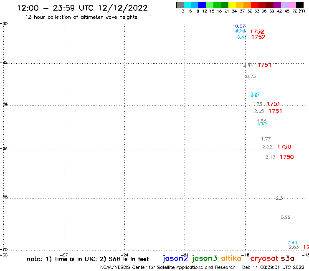
Task: Click the light blue value '7.40'
Action: (x=292, y=243)
